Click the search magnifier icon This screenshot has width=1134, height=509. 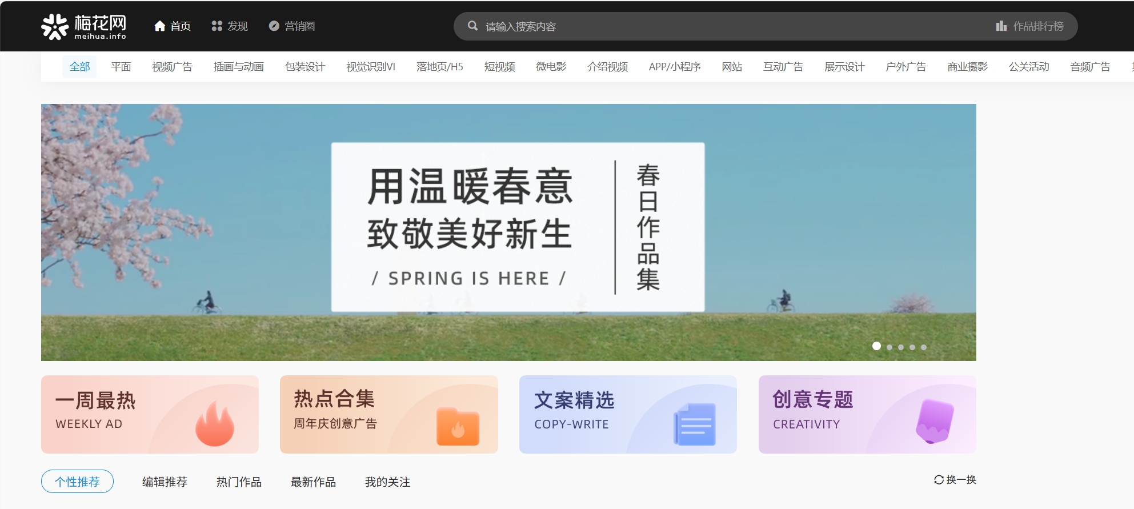(x=472, y=26)
